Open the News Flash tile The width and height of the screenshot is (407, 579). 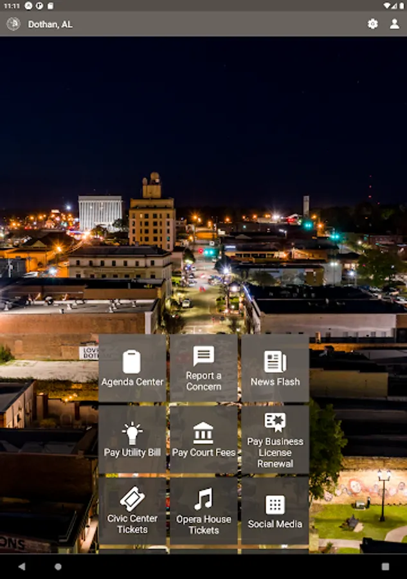275,368
